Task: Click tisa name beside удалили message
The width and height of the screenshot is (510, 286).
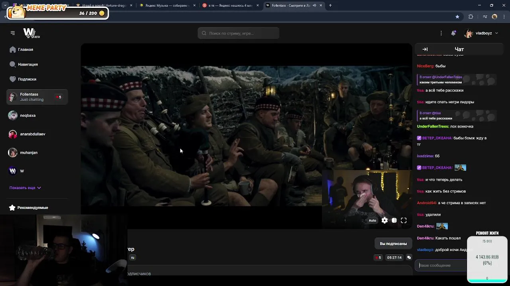Action: 420,215
